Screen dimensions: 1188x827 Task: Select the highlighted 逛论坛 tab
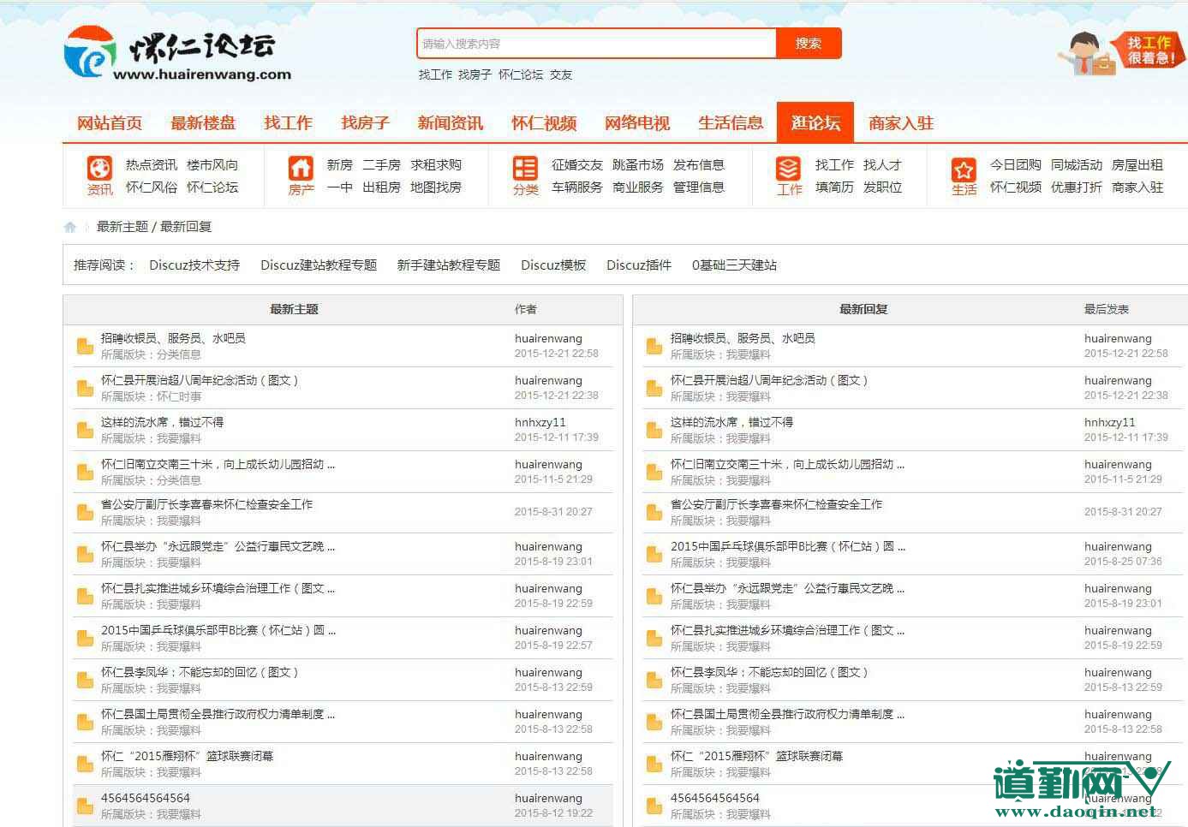click(x=815, y=122)
